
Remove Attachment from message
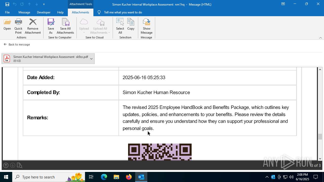pos(33,26)
